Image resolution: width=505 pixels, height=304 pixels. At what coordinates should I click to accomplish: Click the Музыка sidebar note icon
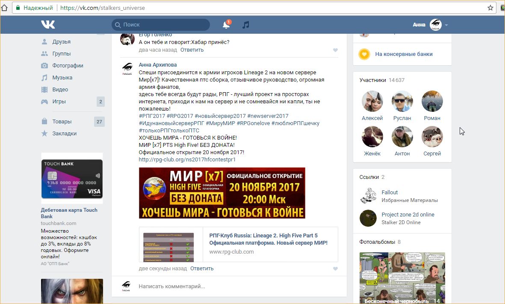point(44,78)
